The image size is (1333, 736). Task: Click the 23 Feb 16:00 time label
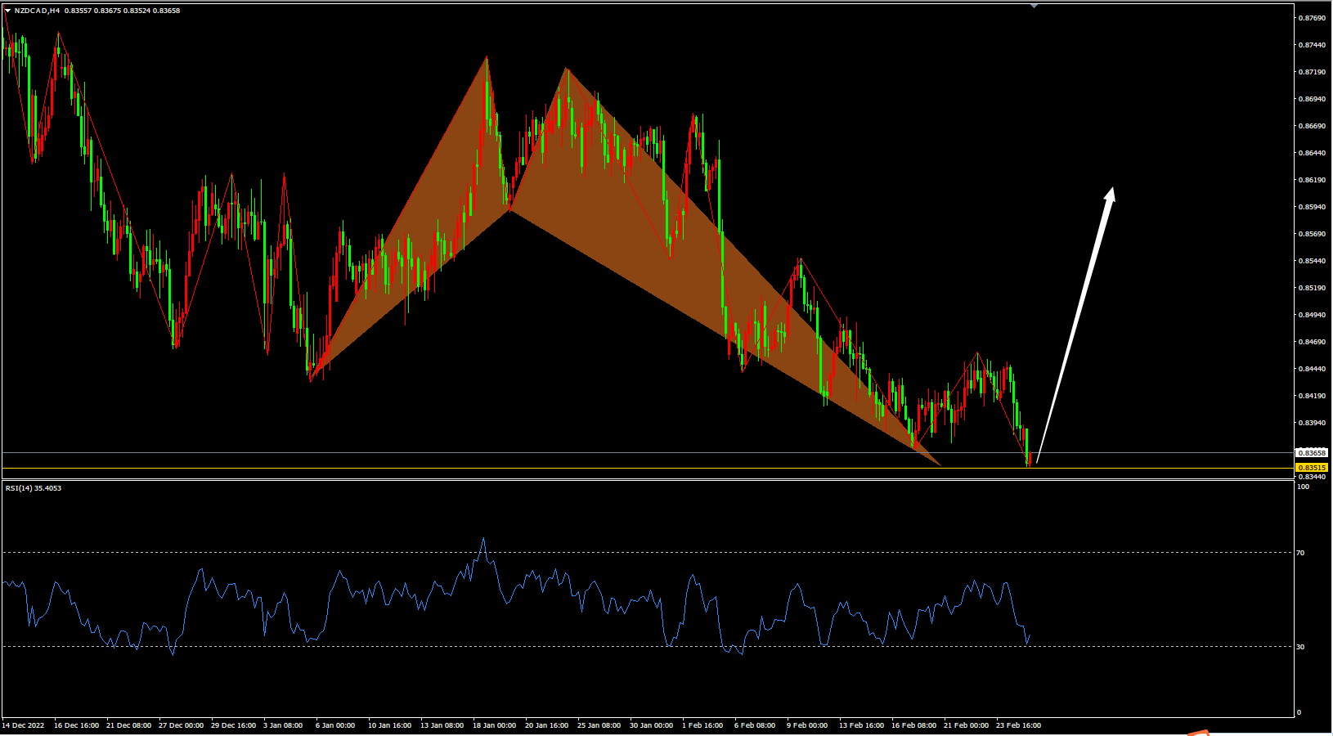point(1018,725)
